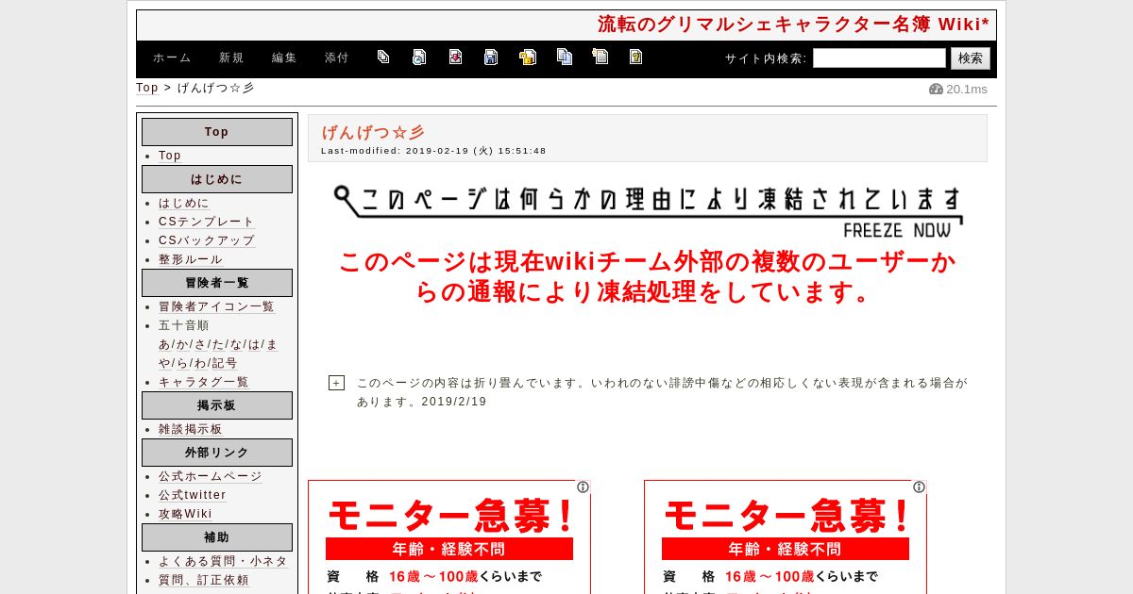Screen dimensions: 1133x594
Task: Open the はじめに sidebar link
Action: [184, 203]
